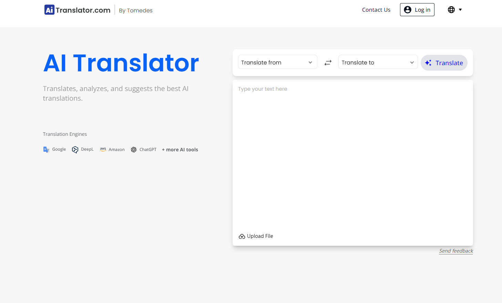Screen dimensions: 502x303
Task: Click the Log in button
Action: click(x=417, y=10)
